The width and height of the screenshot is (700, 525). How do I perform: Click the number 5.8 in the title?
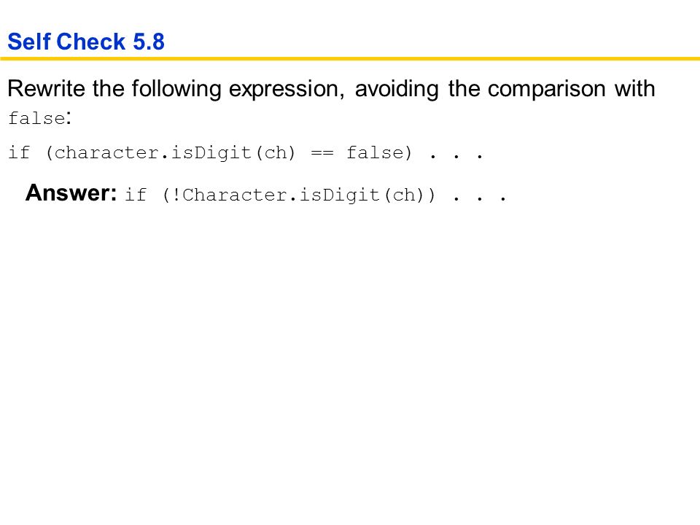[149, 42]
